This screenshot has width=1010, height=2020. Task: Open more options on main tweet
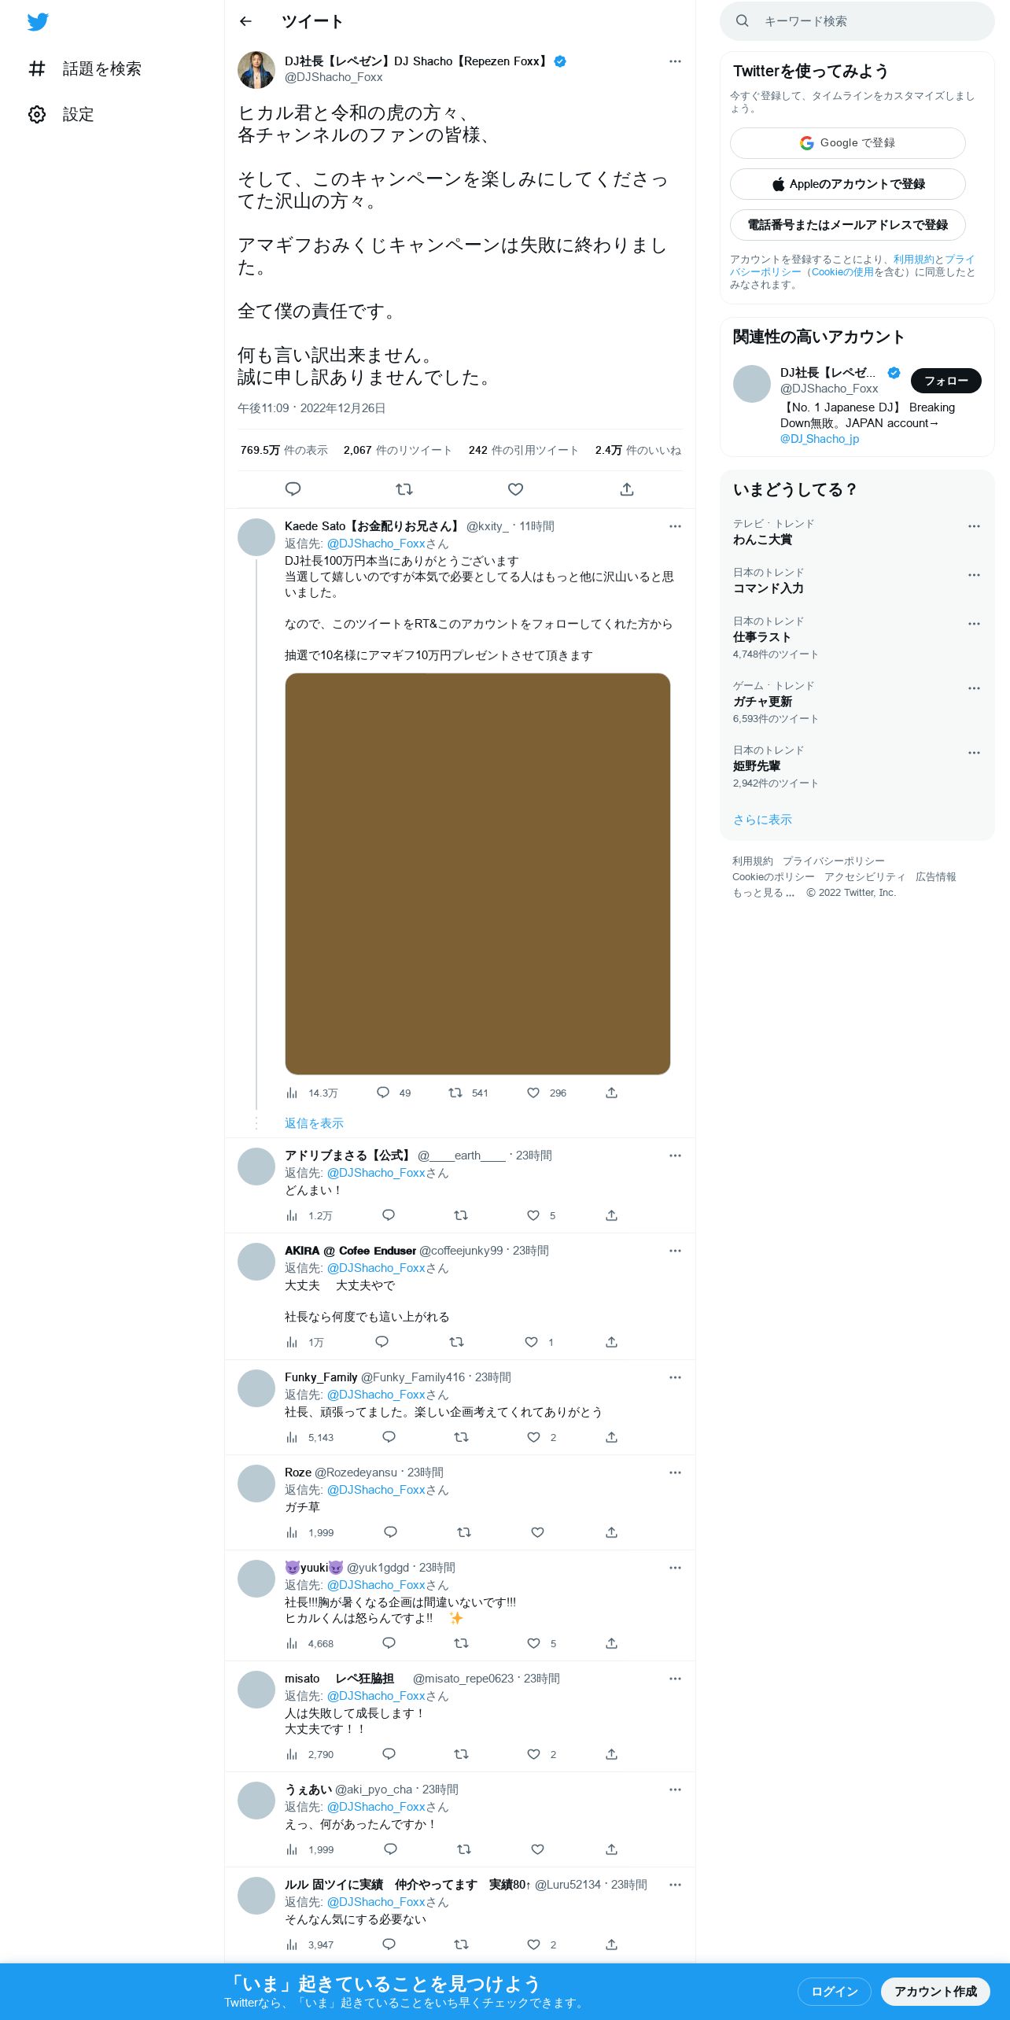[x=675, y=61]
